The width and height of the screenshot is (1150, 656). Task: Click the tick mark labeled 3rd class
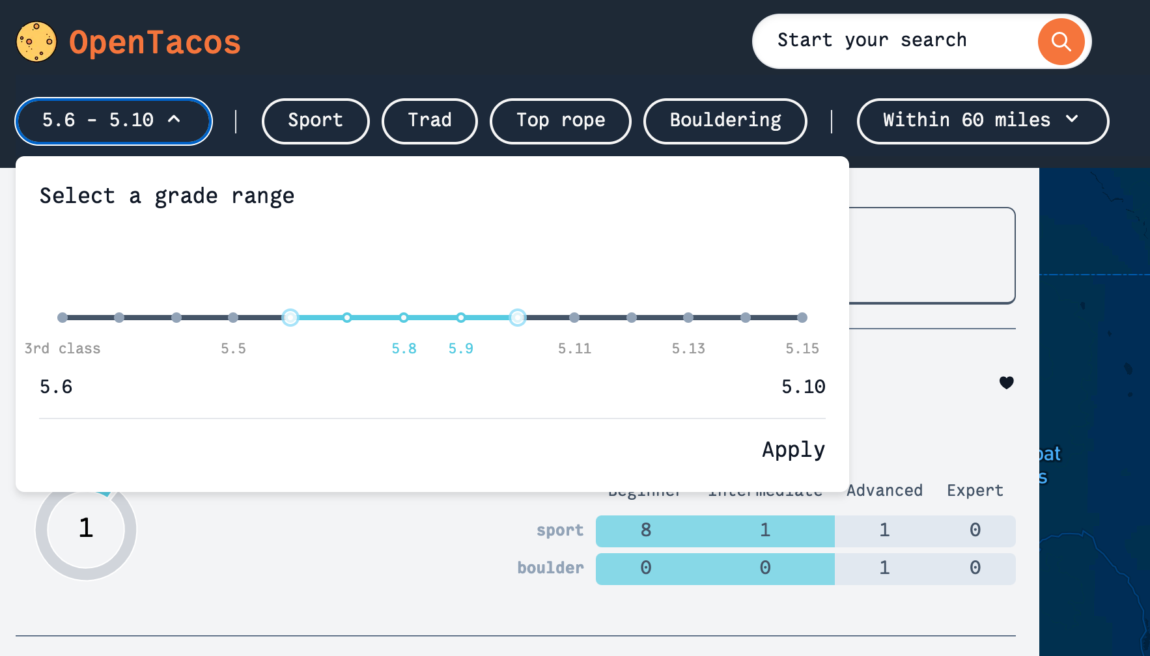(x=63, y=317)
